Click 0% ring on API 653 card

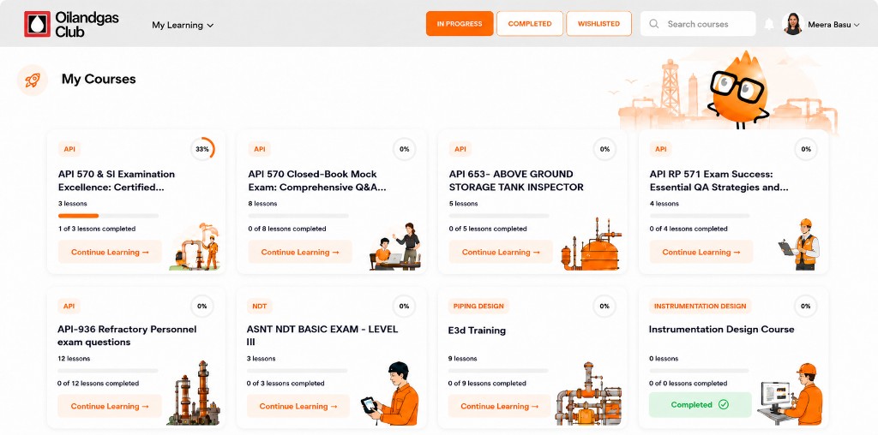(x=604, y=149)
